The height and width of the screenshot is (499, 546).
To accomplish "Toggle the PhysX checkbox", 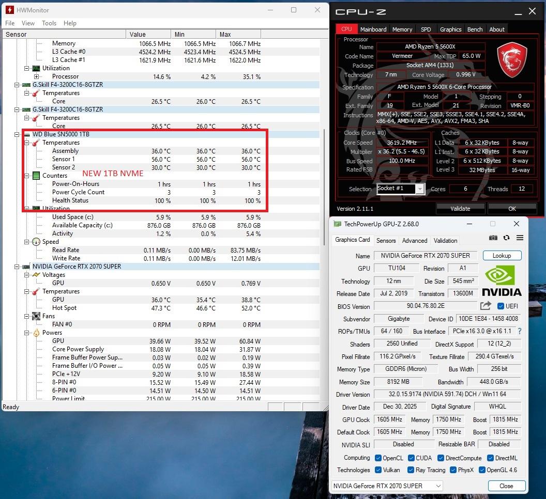I will click(x=453, y=470).
